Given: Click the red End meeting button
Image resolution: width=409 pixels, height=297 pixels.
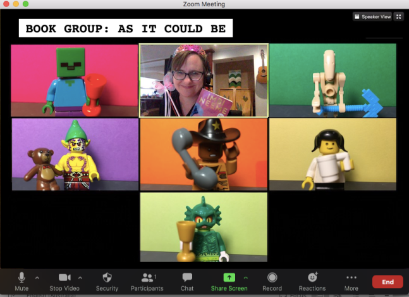Looking at the screenshot, I should coord(388,282).
